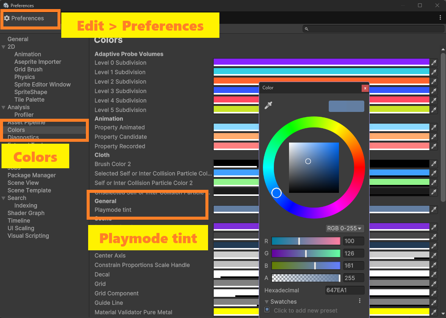446x318 pixels.
Task: Click eyedropper for Selected Self or Inter Collision
Action: pos(434,173)
